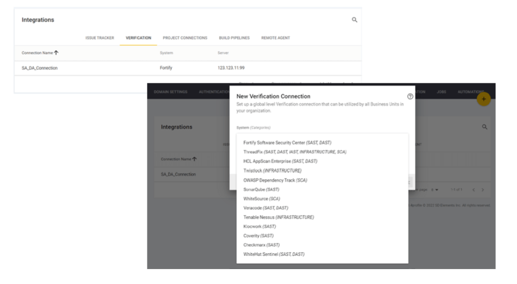
Task: Click server address 123.123.11.99
Action: [x=231, y=68]
